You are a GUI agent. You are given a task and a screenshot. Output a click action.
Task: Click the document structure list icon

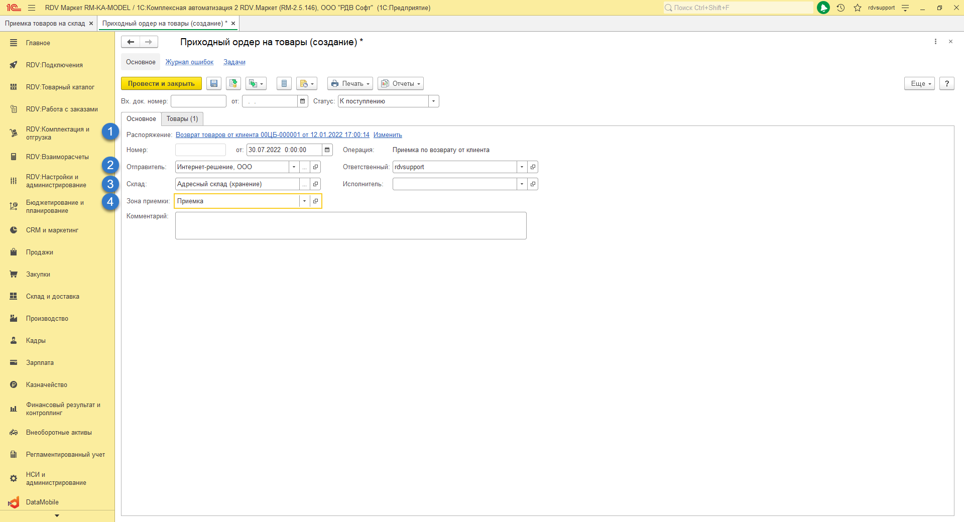[284, 84]
